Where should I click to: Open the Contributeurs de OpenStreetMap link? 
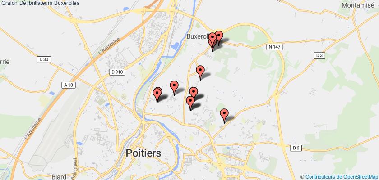coord(341,177)
